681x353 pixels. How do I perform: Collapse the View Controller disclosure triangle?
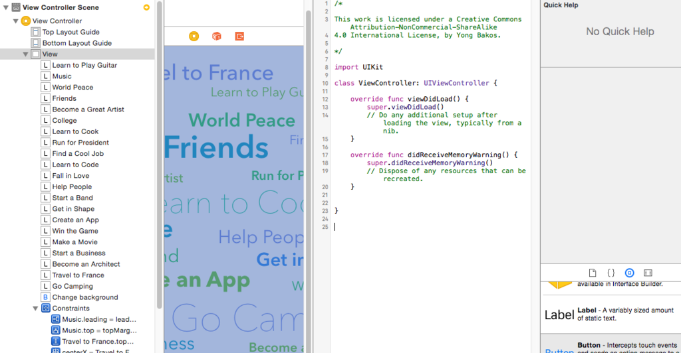coord(16,21)
